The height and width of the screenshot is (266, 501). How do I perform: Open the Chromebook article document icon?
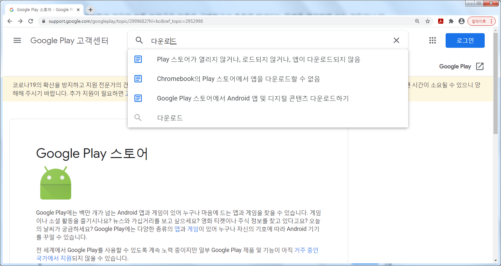(138, 79)
